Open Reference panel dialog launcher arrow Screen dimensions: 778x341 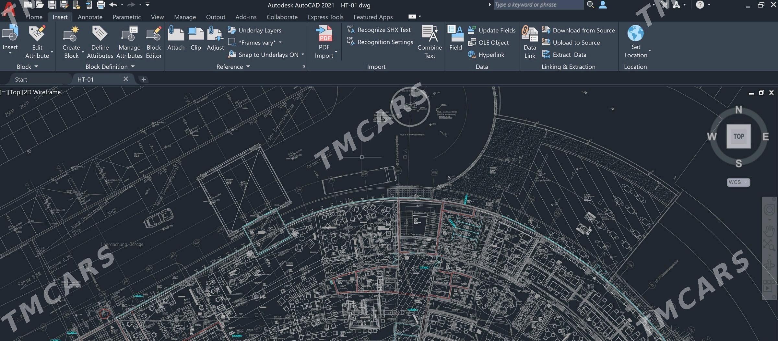point(304,66)
